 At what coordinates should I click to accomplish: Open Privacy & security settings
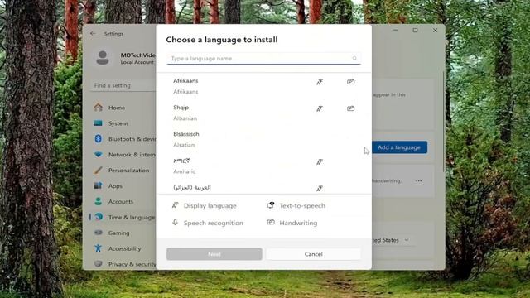(123, 264)
